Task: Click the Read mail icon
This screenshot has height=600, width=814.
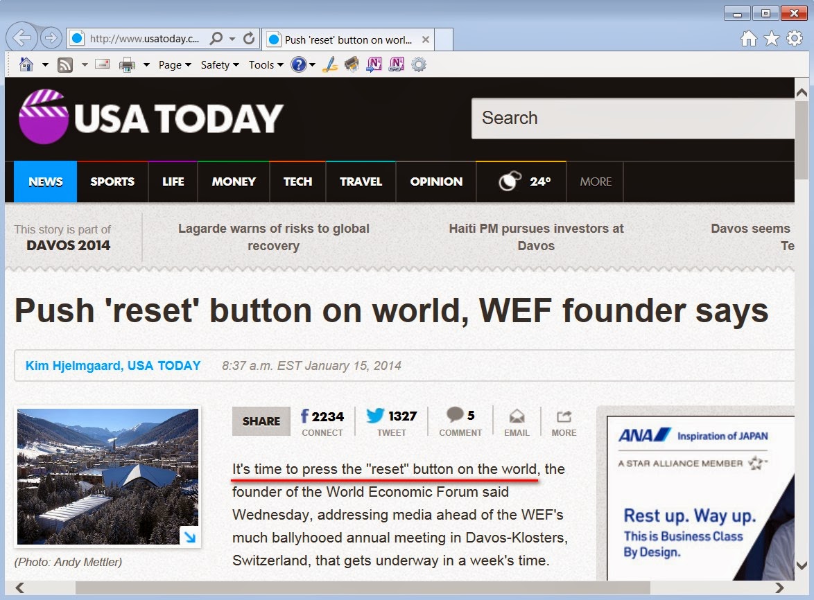Action: pyautogui.click(x=103, y=64)
